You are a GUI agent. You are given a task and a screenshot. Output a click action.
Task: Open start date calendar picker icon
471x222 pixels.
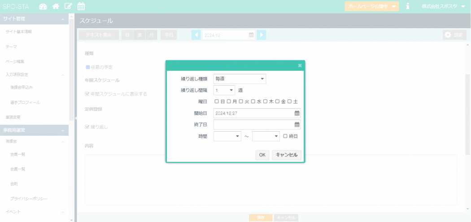pyautogui.click(x=297, y=113)
